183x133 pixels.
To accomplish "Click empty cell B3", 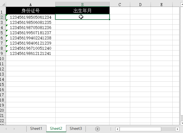I will (x=82, y=22).
